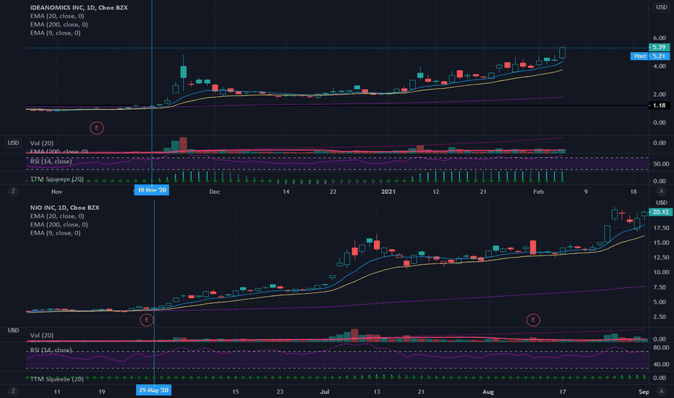Toggle auto scale A button on Ideanomics chart

coord(661,191)
